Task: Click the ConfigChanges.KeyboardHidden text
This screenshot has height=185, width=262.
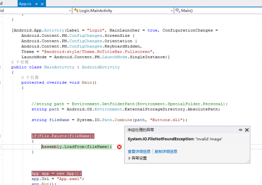Action: click(x=105, y=47)
